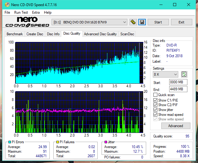The height and width of the screenshot is (163, 198).
Task: Refresh speed settings icon
Action: (x=184, y=74)
